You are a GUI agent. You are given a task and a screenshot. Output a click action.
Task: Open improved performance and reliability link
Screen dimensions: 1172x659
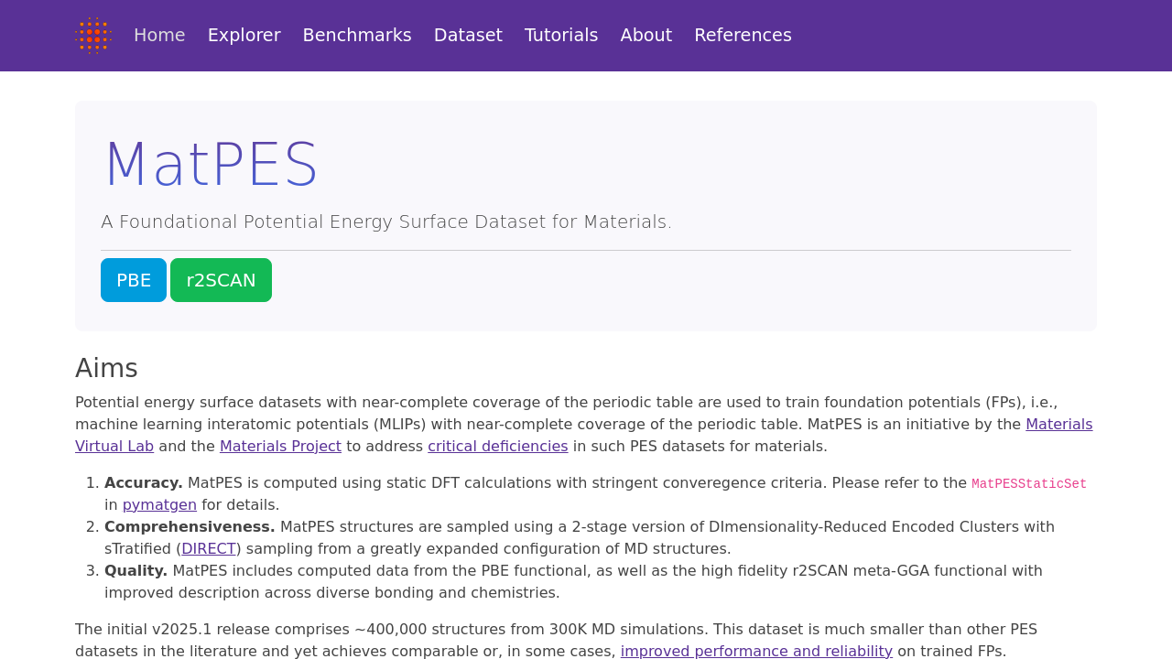coord(756,652)
